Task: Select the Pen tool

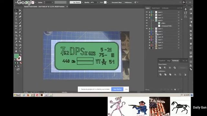Action: (20, 14)
